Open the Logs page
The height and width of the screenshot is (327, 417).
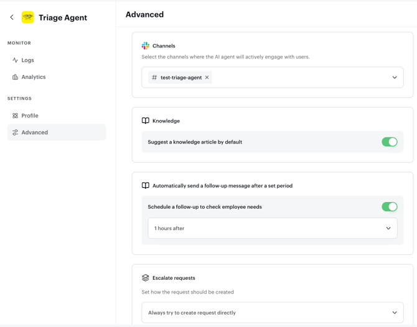[x=28, y=60]
